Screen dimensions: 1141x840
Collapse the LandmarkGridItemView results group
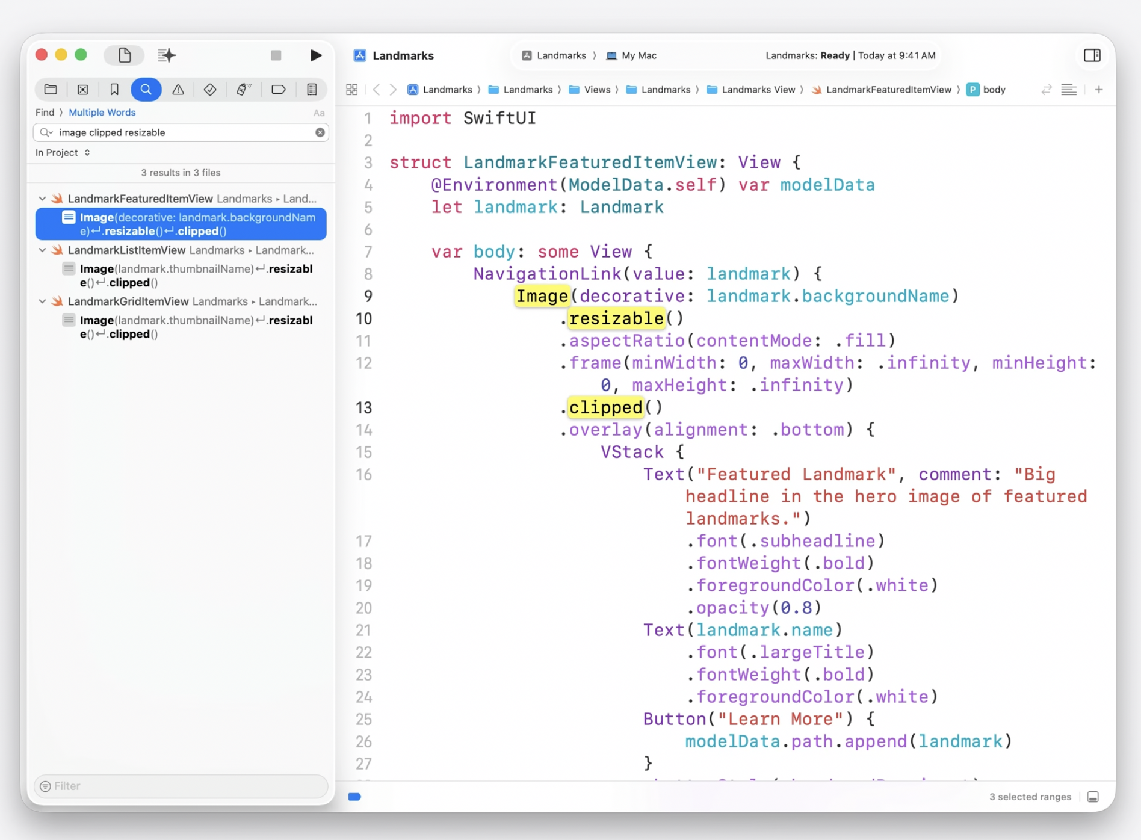pyautogui.click(x=42, y=301)
